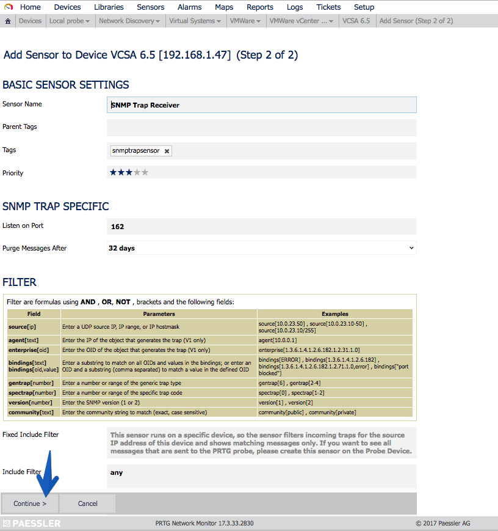The height and width of the screenshot is (531, 498).
Task: Go to VCSA 6.5 device breadcrumb
Action: [356, 21]
